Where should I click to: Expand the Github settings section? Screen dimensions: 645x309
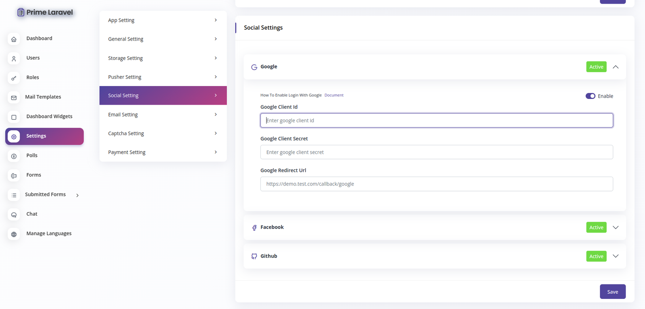(616, 256)
